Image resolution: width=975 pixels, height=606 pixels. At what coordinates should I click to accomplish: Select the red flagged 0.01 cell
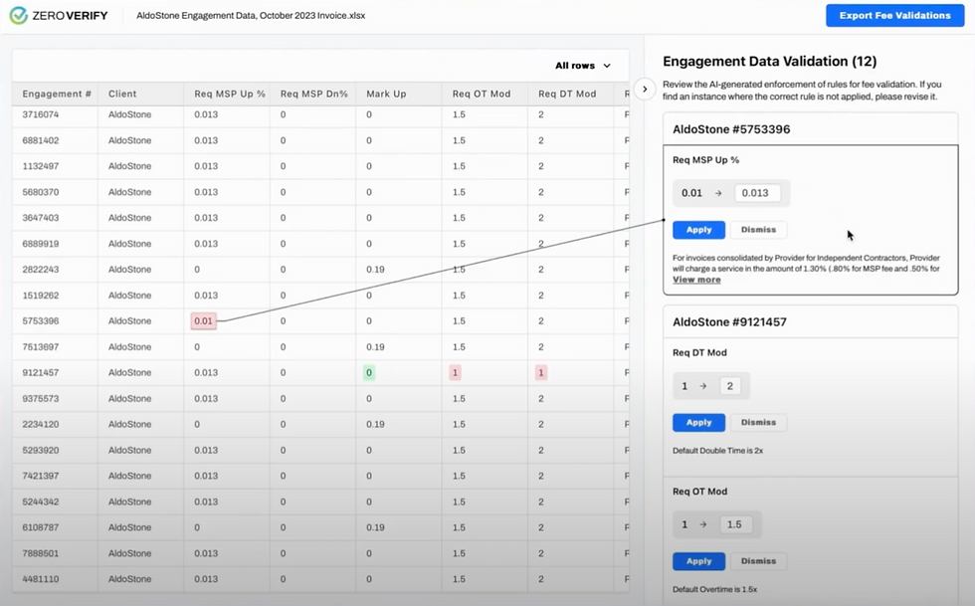tap(204, 321)
